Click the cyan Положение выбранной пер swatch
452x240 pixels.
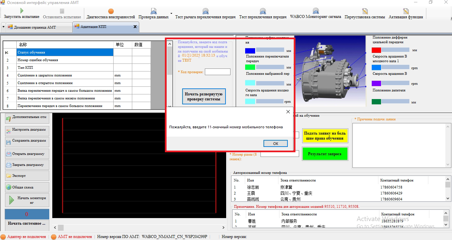pos(250,83)
